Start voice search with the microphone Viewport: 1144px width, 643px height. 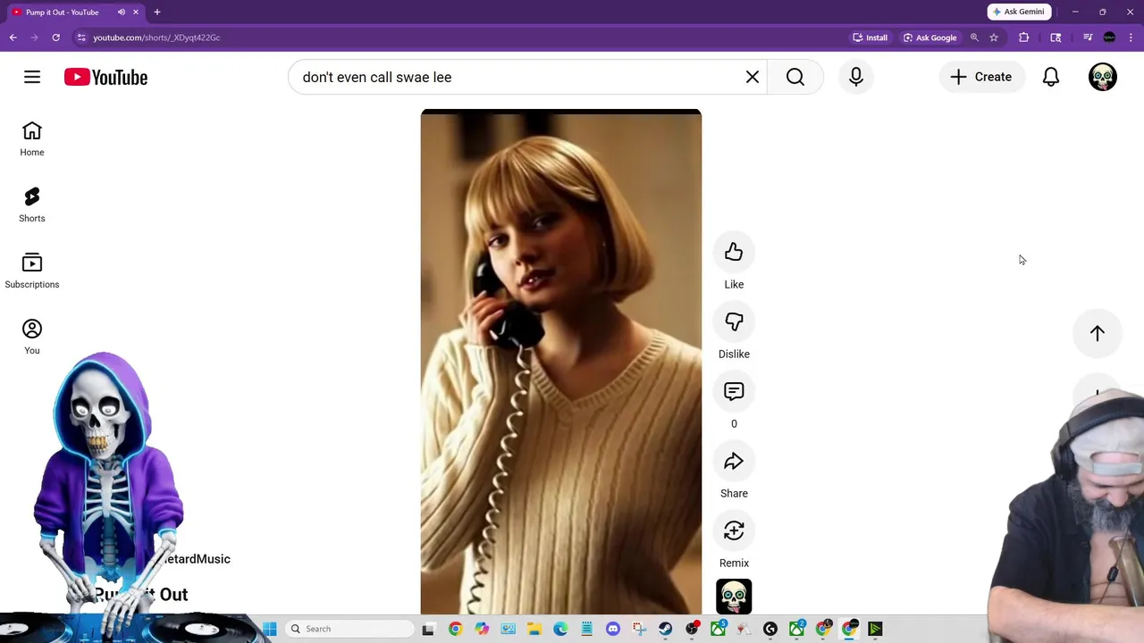click(856, 77)
